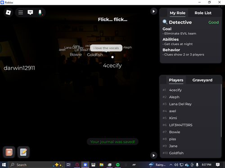Open Task View on the taskbar
Viewport: 225px width, 168px height.
(x=68, y=165)
